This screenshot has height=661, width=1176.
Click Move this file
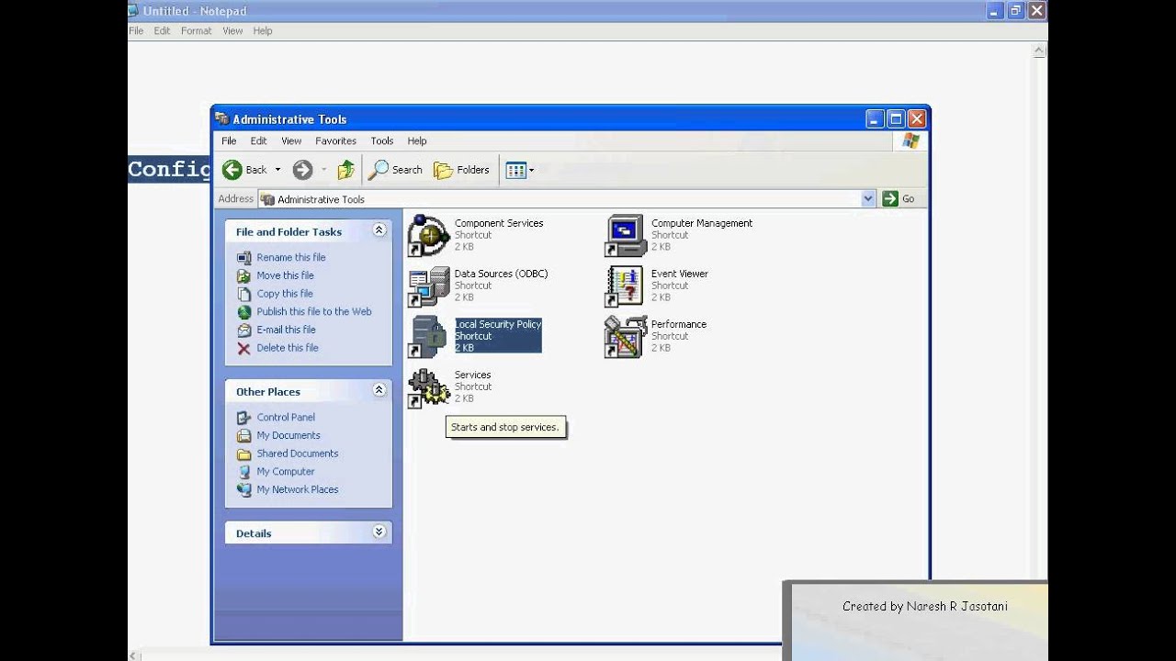(285, 275)
